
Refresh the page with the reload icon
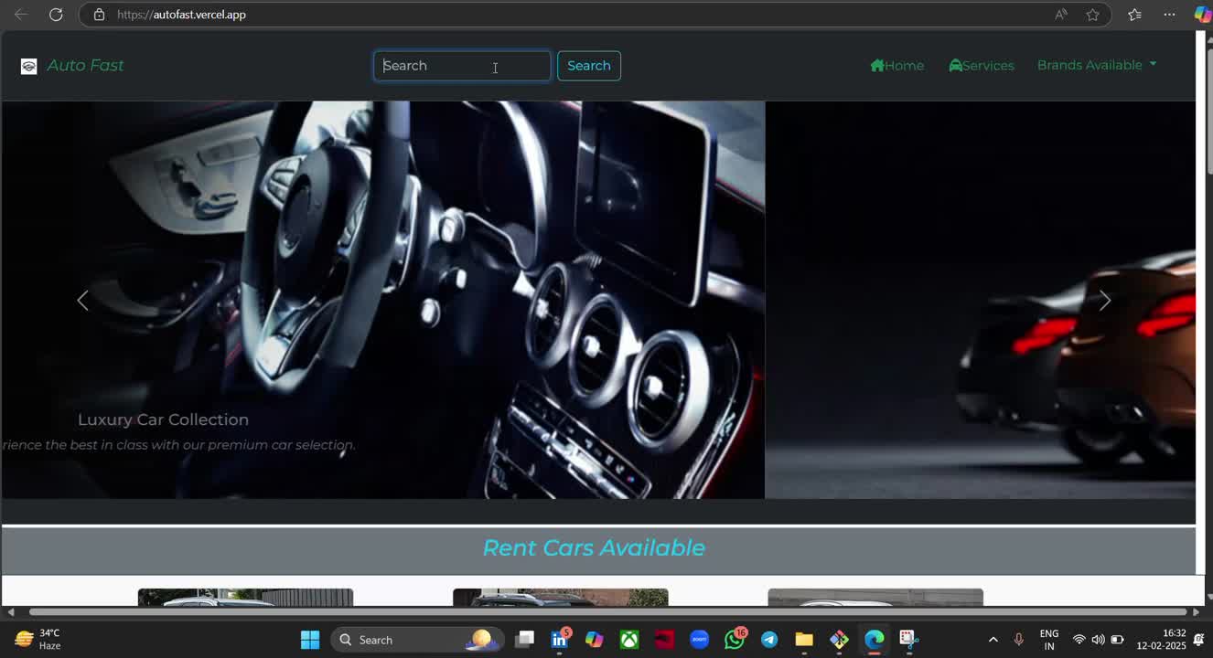56,15
